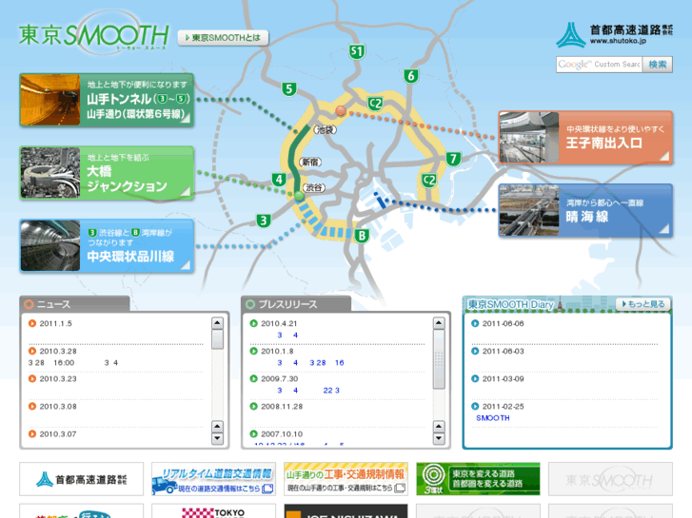The image size is (692, 518).
Task: Open the 首都高速道路 footer banner
Action: point(81,479)
